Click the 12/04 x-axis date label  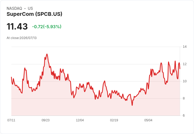click(x=80, y=120)
